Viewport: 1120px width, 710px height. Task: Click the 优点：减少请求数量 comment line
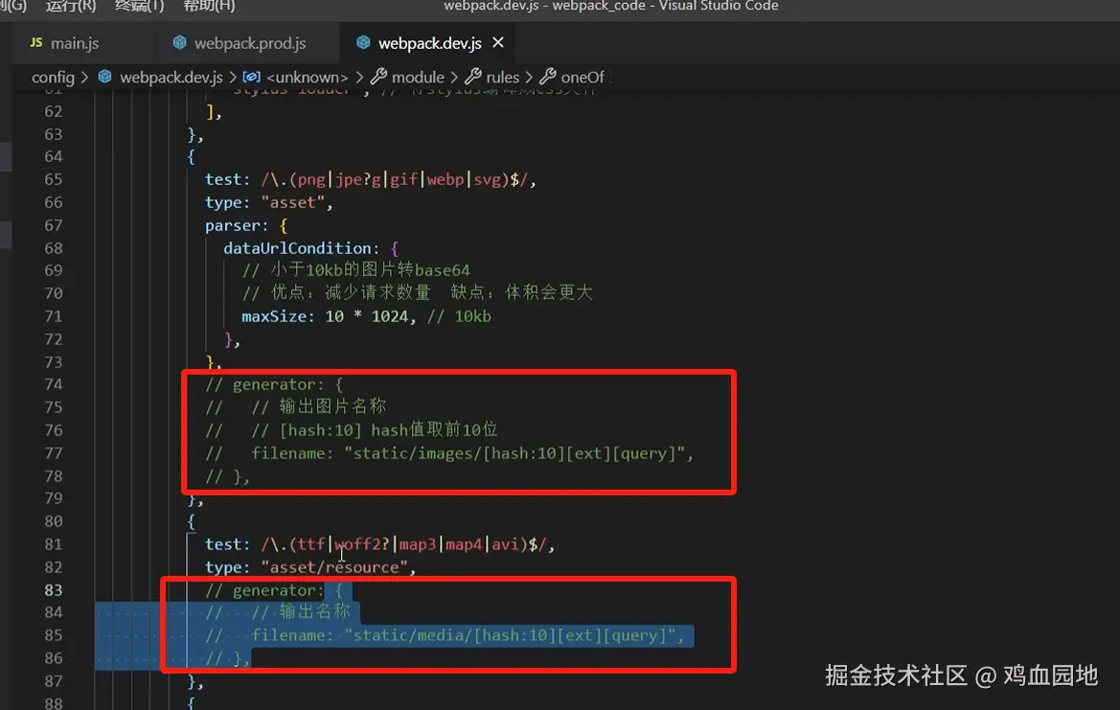tap(417, 293)
